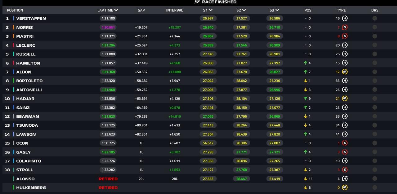Image resolution: width=397 pixels, height=194 pixels.
Task: Click Verstappen's DRS indicator dot
Action: point(375,18)
